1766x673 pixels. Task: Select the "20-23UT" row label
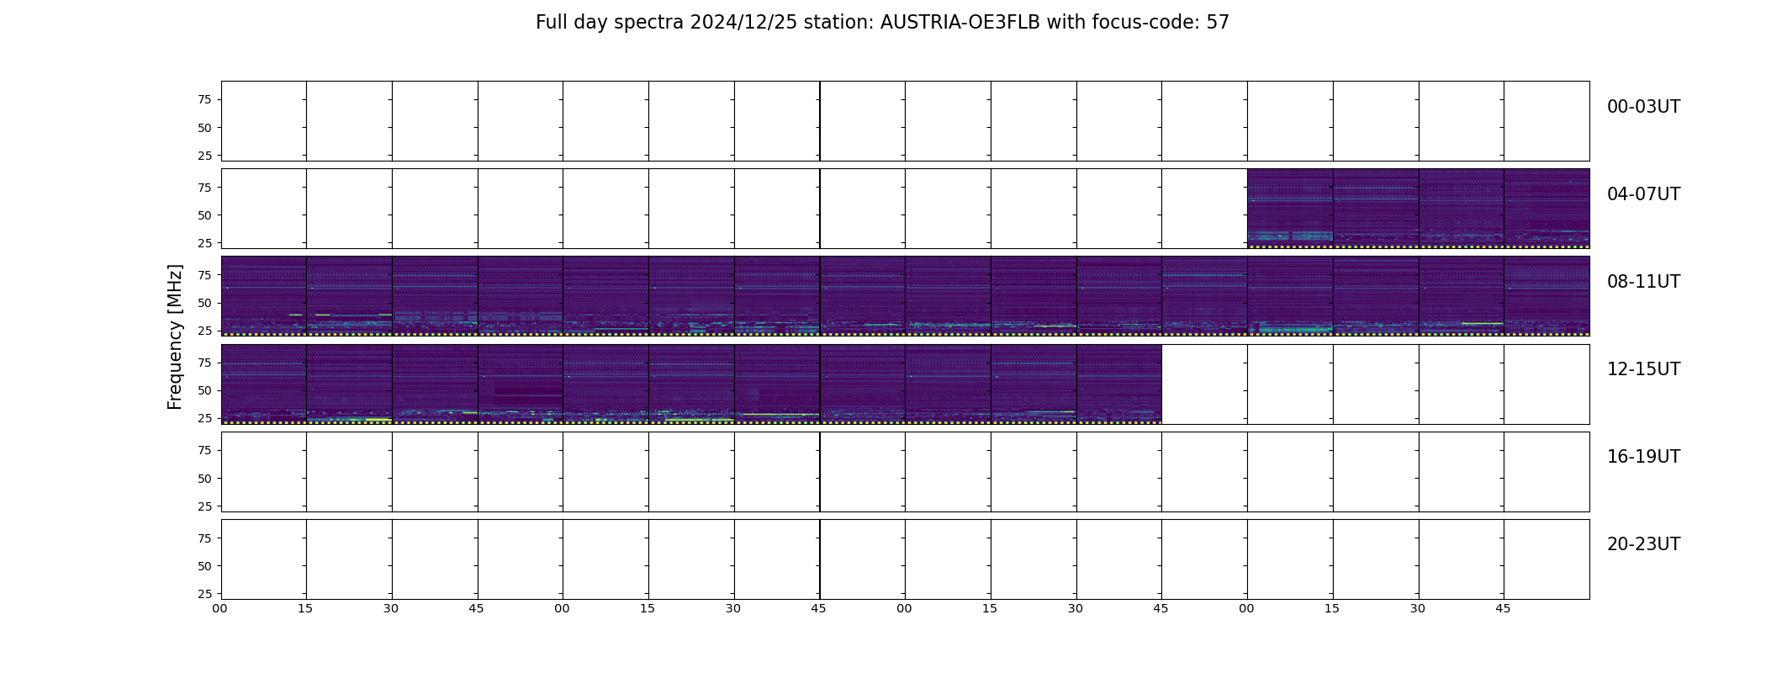[x=1643, y=544]
